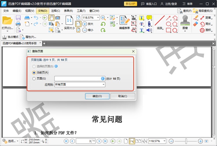
Task: Open the 工具(T) menu
Action: point(81,11)
